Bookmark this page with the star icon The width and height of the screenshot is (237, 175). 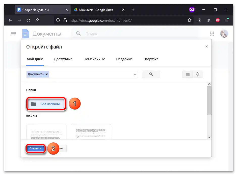pos(190,20)
